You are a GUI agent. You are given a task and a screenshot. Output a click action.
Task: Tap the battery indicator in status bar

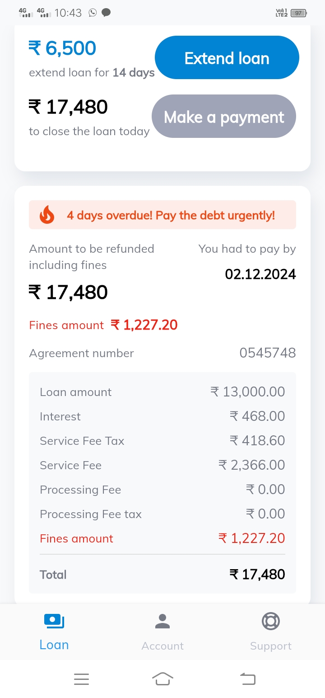(x=298, y=13)
